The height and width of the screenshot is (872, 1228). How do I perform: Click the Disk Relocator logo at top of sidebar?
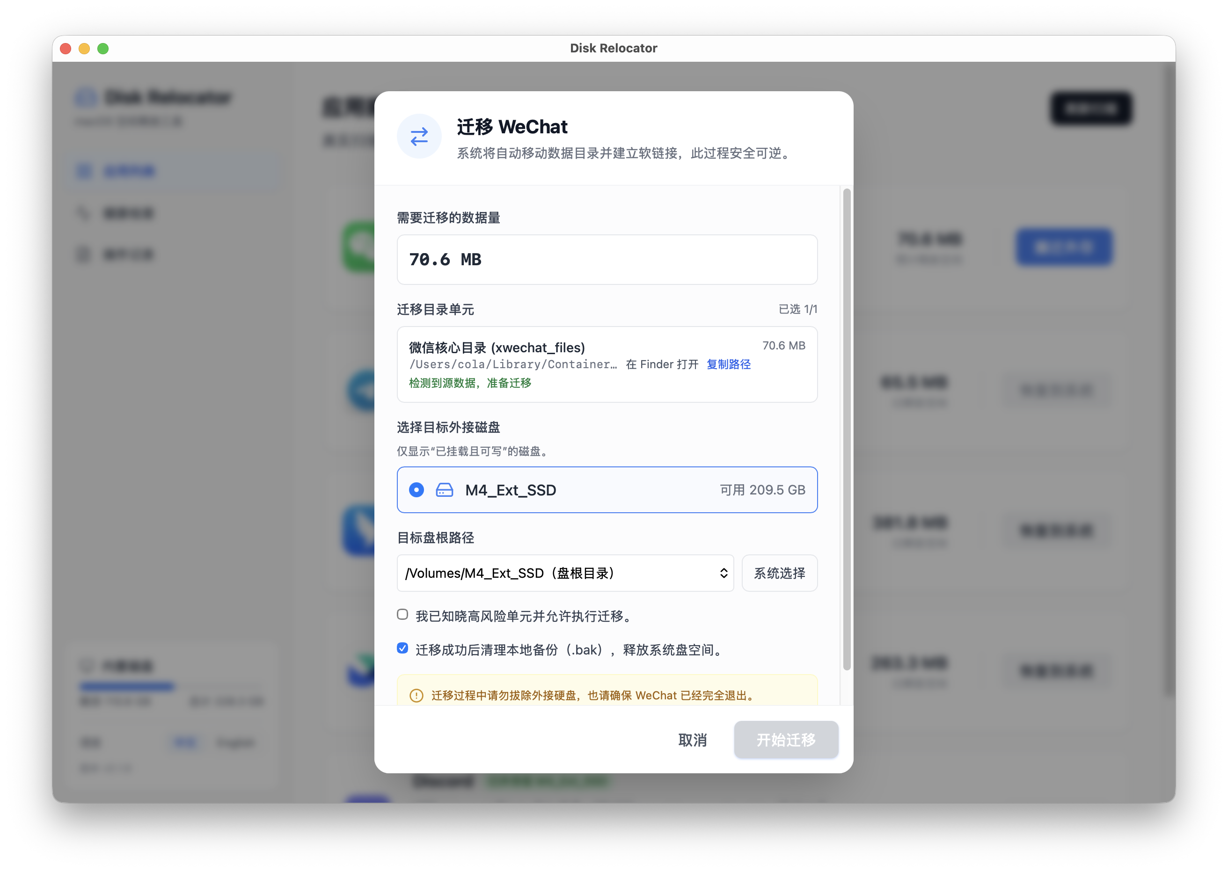[86, 98]
